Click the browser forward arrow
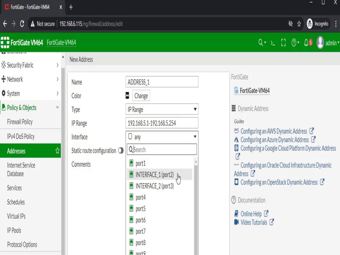This screenshot has height=255, width=340. click(x=14, y=24)
